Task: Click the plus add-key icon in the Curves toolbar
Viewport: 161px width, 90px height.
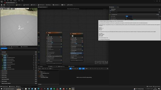Action: [x=87, y=68]
